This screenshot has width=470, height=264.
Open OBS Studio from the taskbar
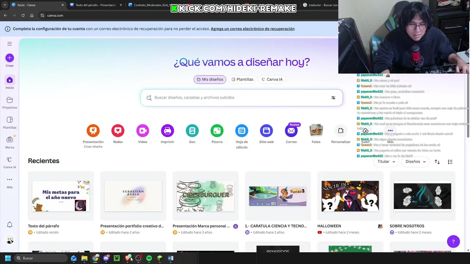coord(138,258)
